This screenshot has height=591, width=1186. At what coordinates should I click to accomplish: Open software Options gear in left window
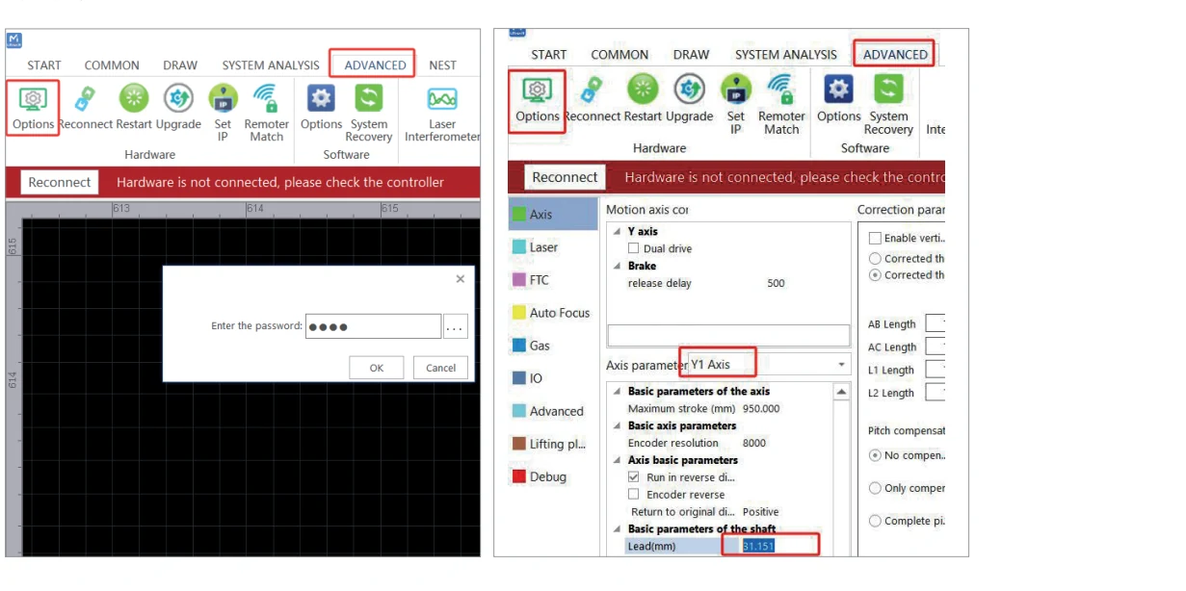321,98
